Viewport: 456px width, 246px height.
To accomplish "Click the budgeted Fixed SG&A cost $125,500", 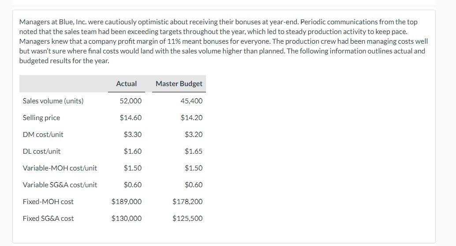I will click(x=187, y=218).
